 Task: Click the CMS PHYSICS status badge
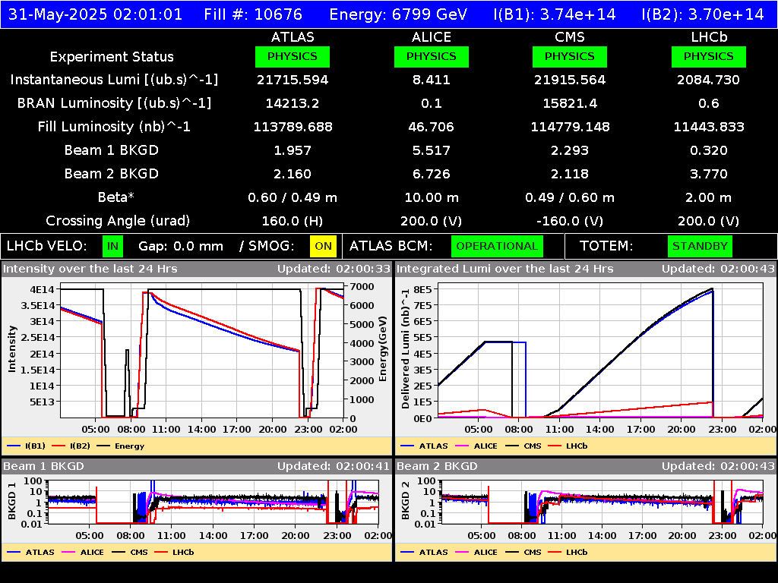(570, 56)
